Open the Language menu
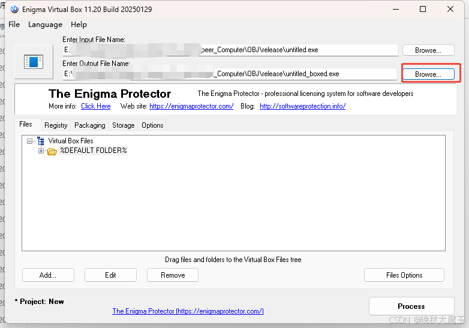Viewport: 469px width, 328px height. click(x=45, y=25)
